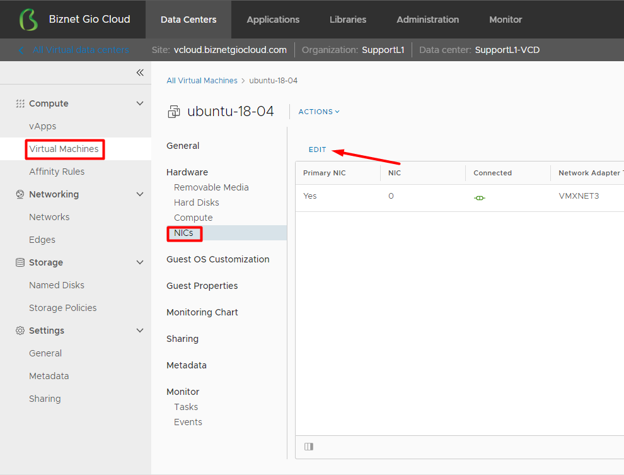
Task: Open Guest Properties section
Action: [x=202, y=286]
